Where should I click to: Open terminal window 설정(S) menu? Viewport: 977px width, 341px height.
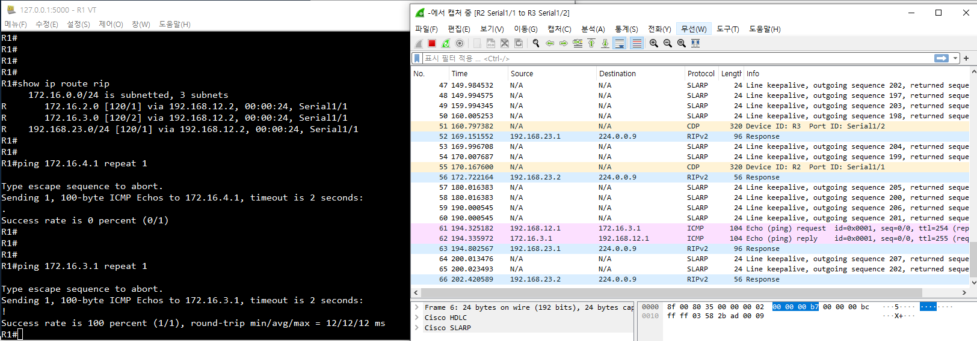pos(78,24)
